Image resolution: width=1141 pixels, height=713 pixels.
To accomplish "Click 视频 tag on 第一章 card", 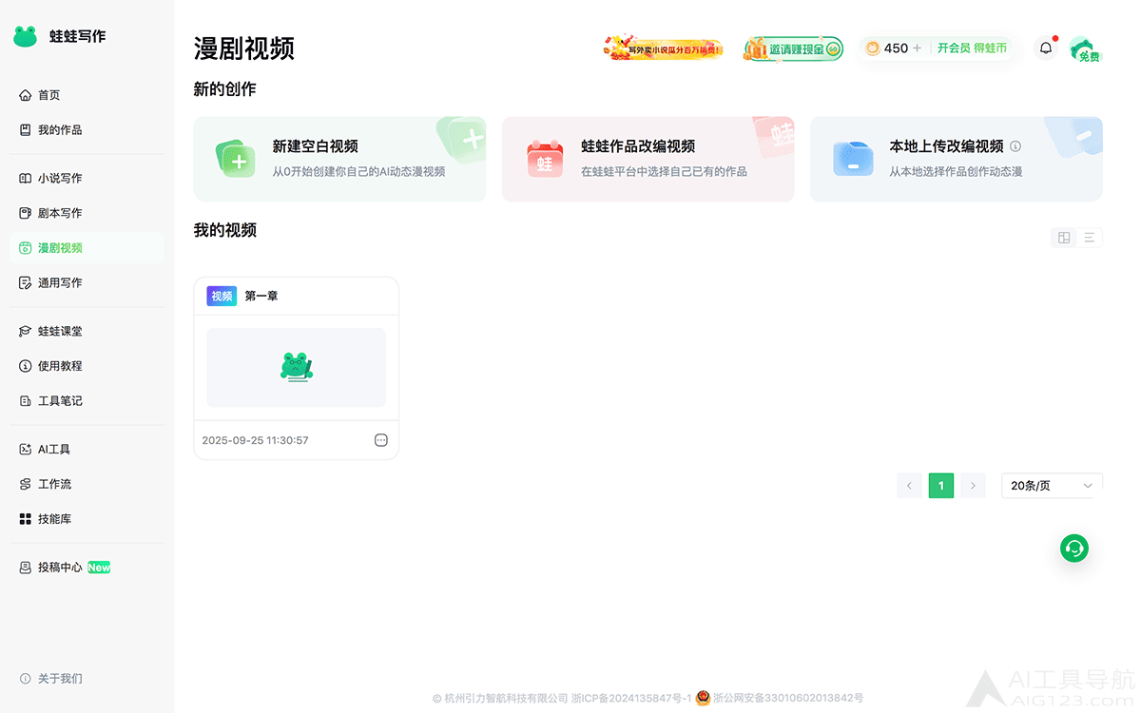I will 222,296.
